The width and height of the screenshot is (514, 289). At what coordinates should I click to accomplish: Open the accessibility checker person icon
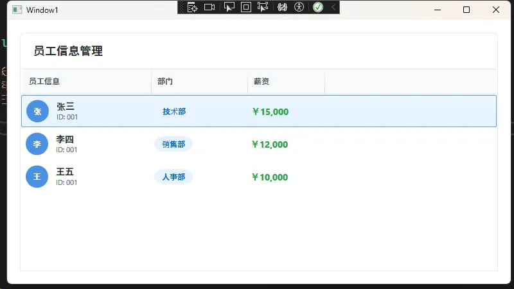299,7
